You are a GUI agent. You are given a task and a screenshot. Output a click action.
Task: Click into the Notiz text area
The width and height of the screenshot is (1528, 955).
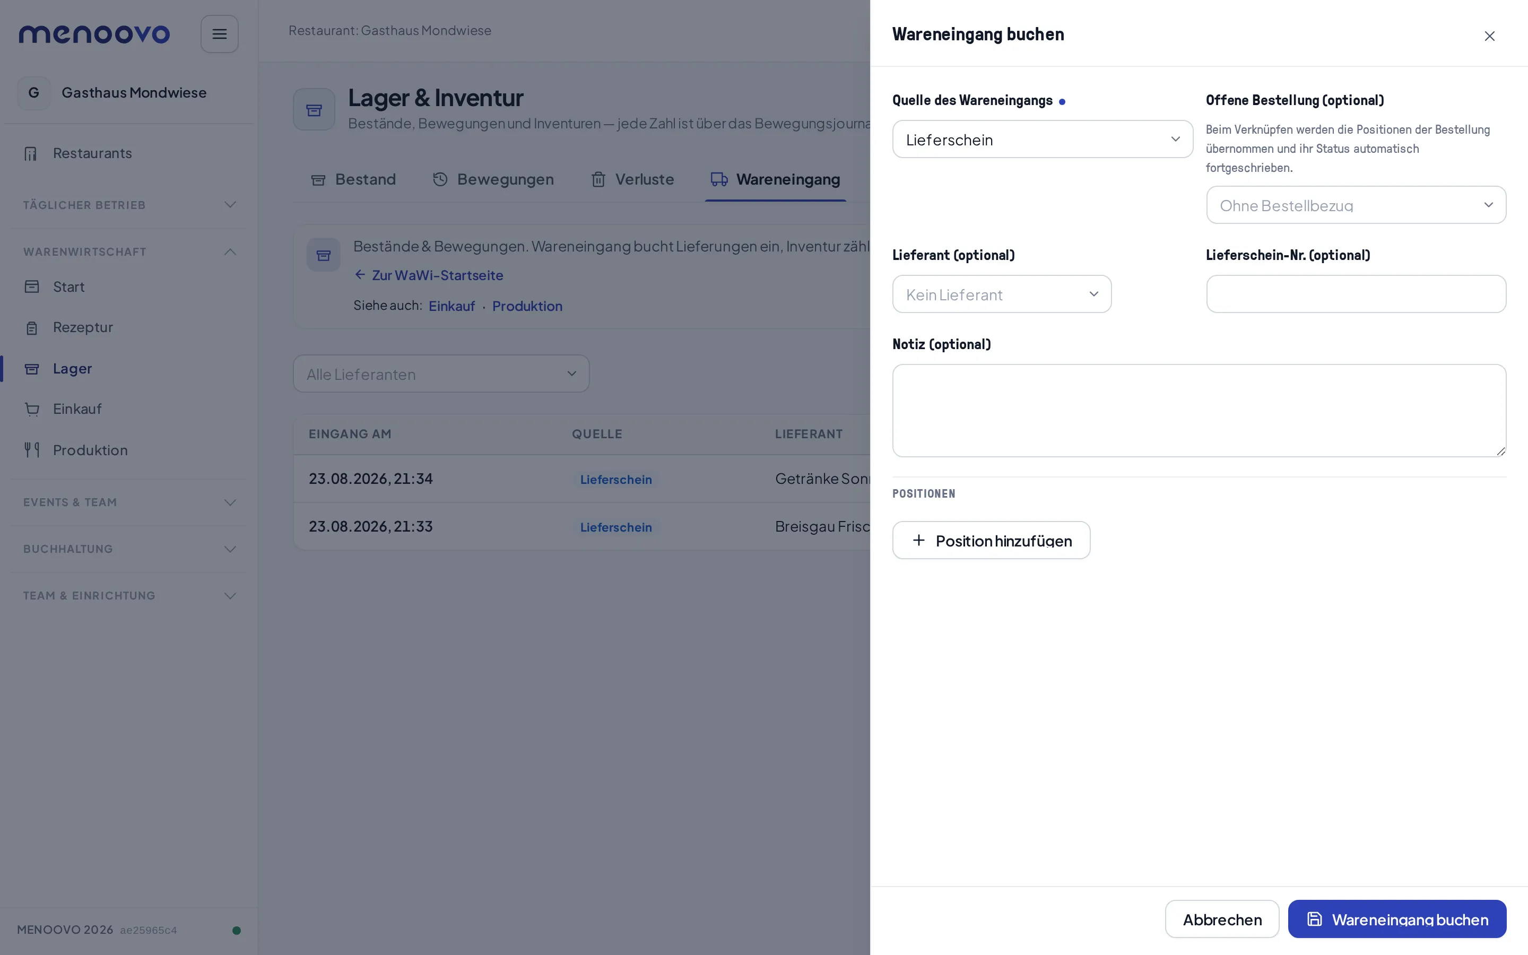coord(1199,411)
